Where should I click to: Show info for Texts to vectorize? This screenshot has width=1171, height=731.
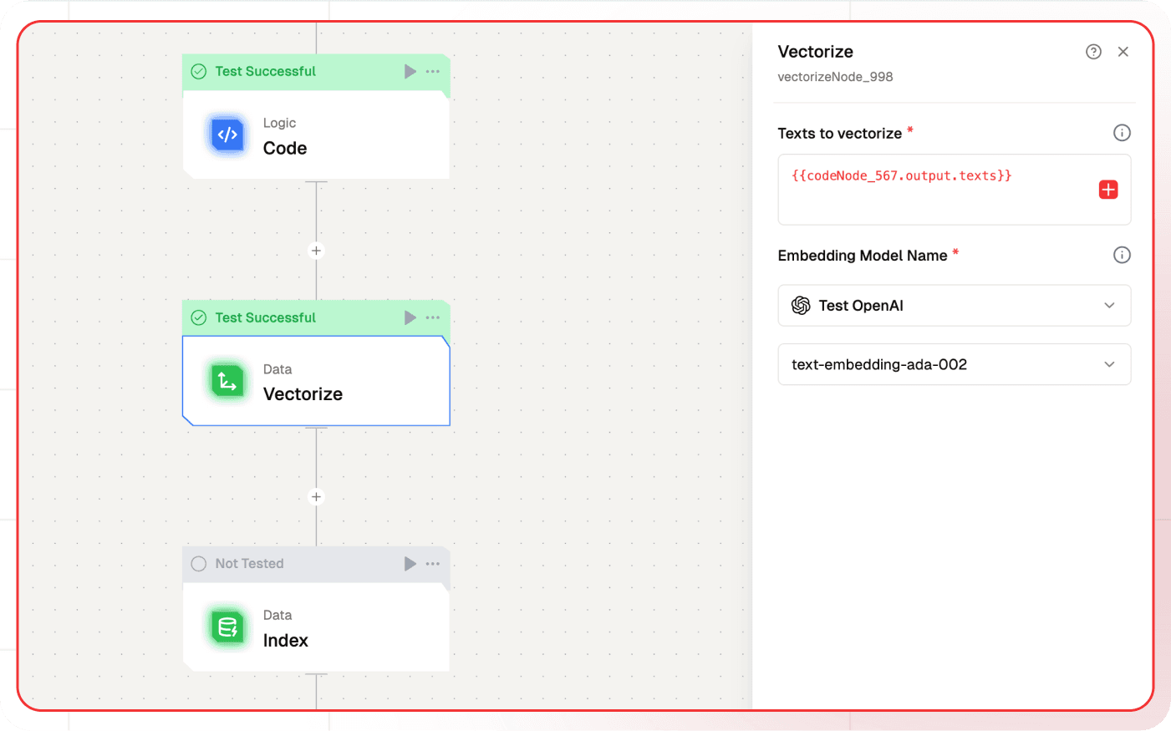[1122, 133]
